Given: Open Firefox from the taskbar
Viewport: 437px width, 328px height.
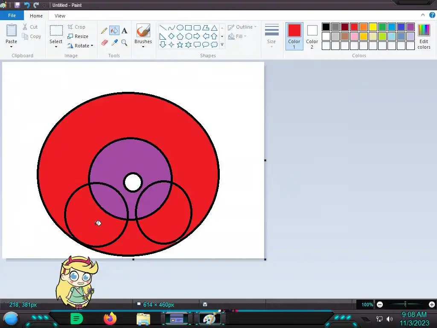Looking at the screenshot, I should (x=110, y=319).
